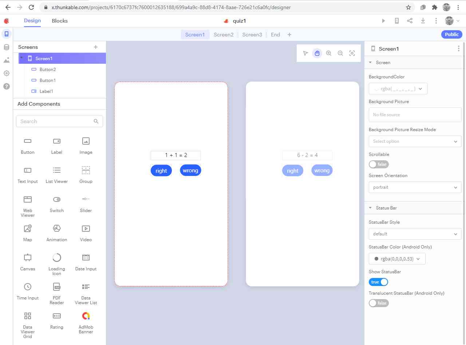This screenshot has width=466, height=345.
Task: Add the Button component from palette
Action: (x=28, y=145)
